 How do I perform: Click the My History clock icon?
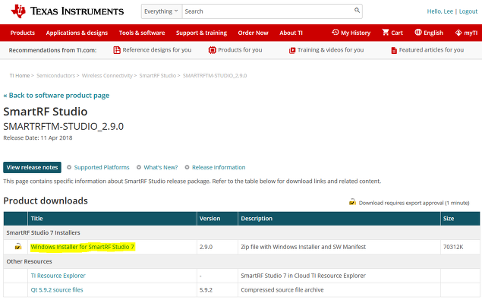336,33
